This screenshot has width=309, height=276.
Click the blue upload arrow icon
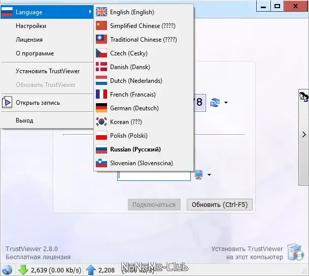tap(91, 270)
